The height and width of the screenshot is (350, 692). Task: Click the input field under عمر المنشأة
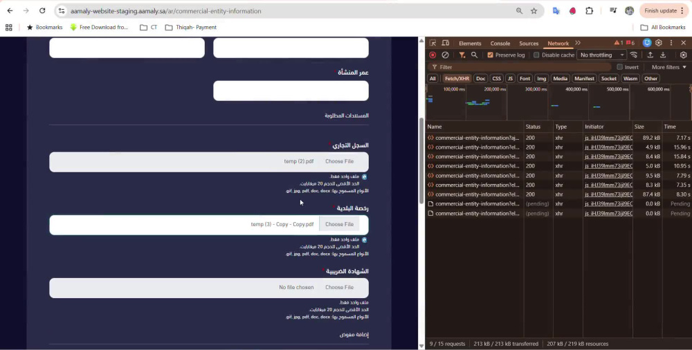pyautogui.click(x=291, y=91)
